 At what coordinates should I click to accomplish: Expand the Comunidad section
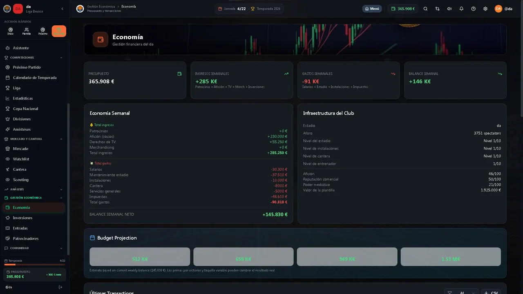click(33, 248)
